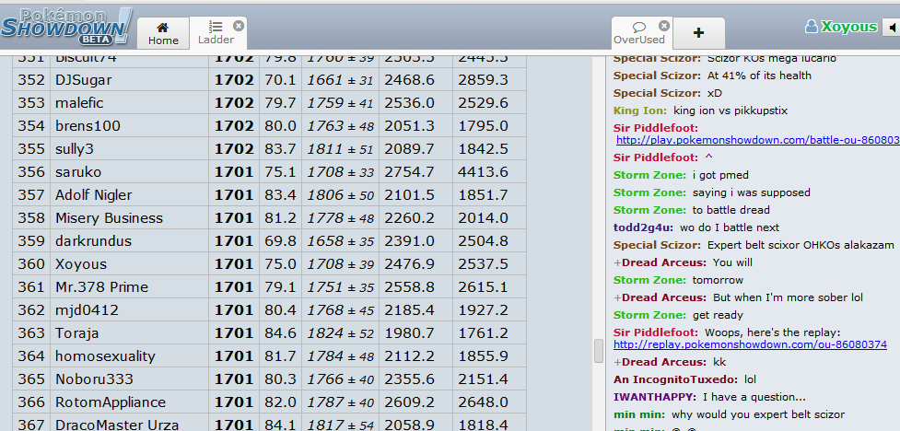Add a new room with plus button
This screenshot has height=431, width=900.
coord(698,33)
